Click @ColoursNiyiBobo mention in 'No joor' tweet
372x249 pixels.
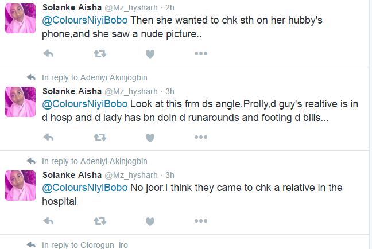(x=86, y=189)
